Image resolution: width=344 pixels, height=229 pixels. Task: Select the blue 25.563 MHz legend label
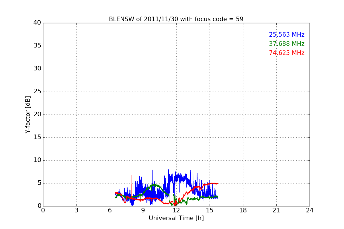286,35
